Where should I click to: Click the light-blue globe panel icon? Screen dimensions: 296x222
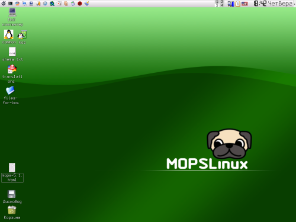coord(45,4)
